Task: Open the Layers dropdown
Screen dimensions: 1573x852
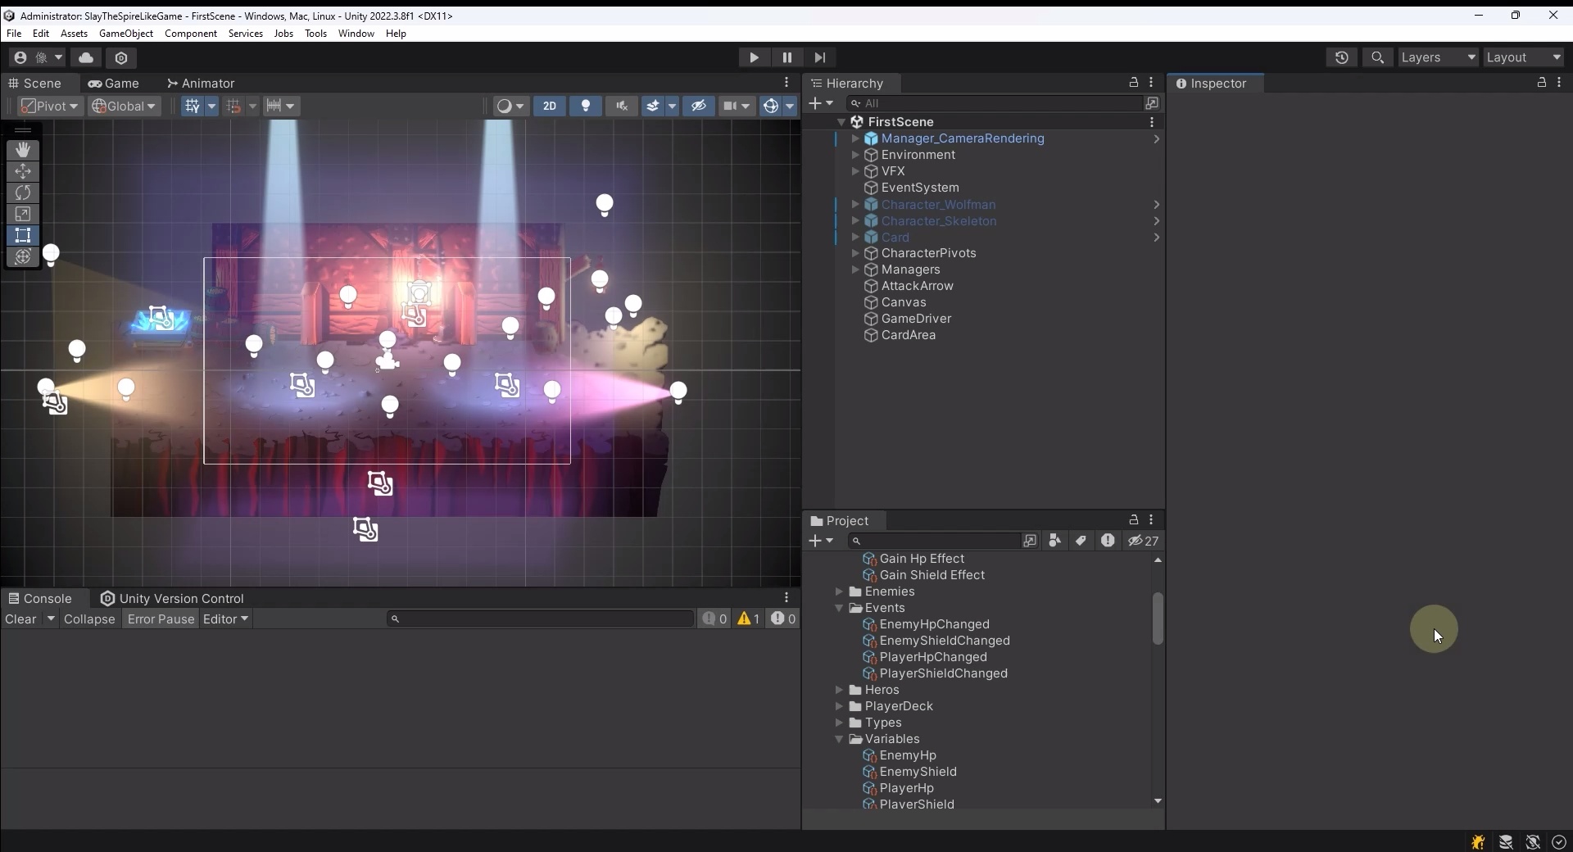Action: [x=1438, y=57]
